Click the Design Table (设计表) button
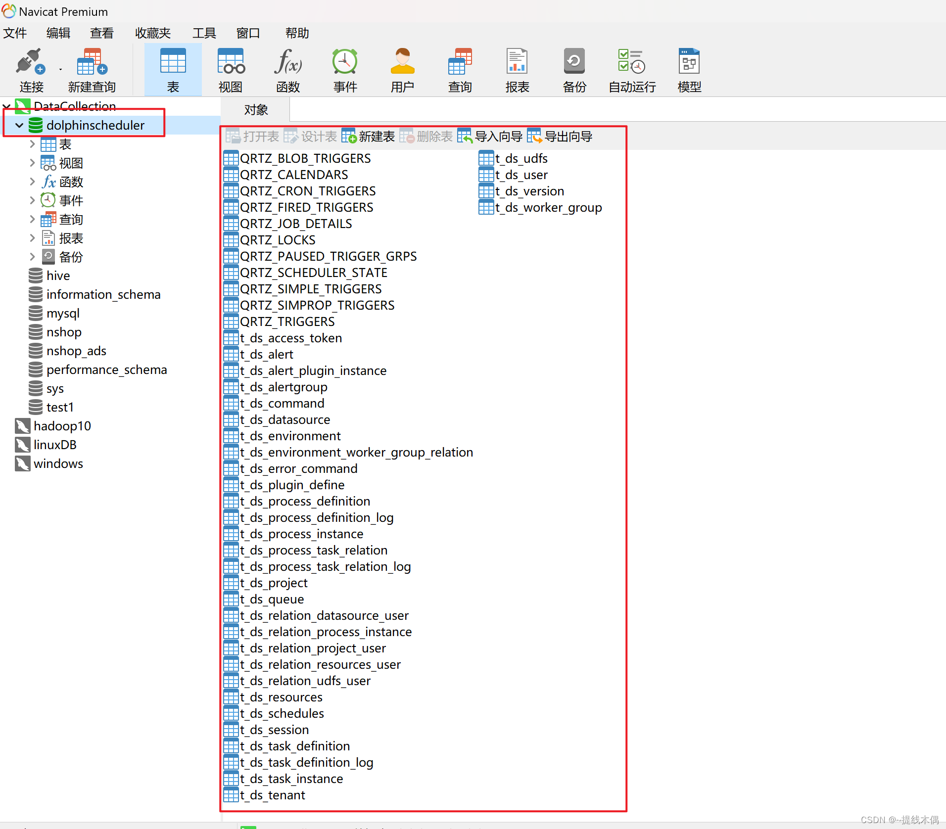This screenshot has height=829, width=946. 310,137
